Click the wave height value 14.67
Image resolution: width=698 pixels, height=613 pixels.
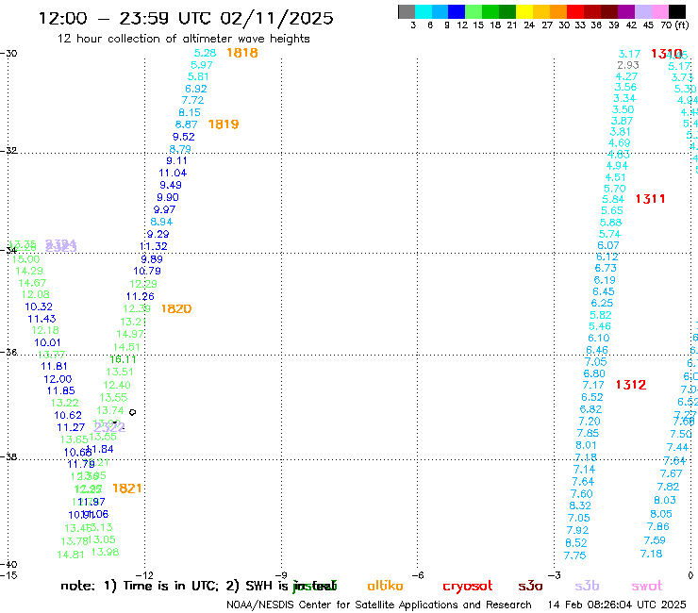pyautogui.click(x=32, y=283)
